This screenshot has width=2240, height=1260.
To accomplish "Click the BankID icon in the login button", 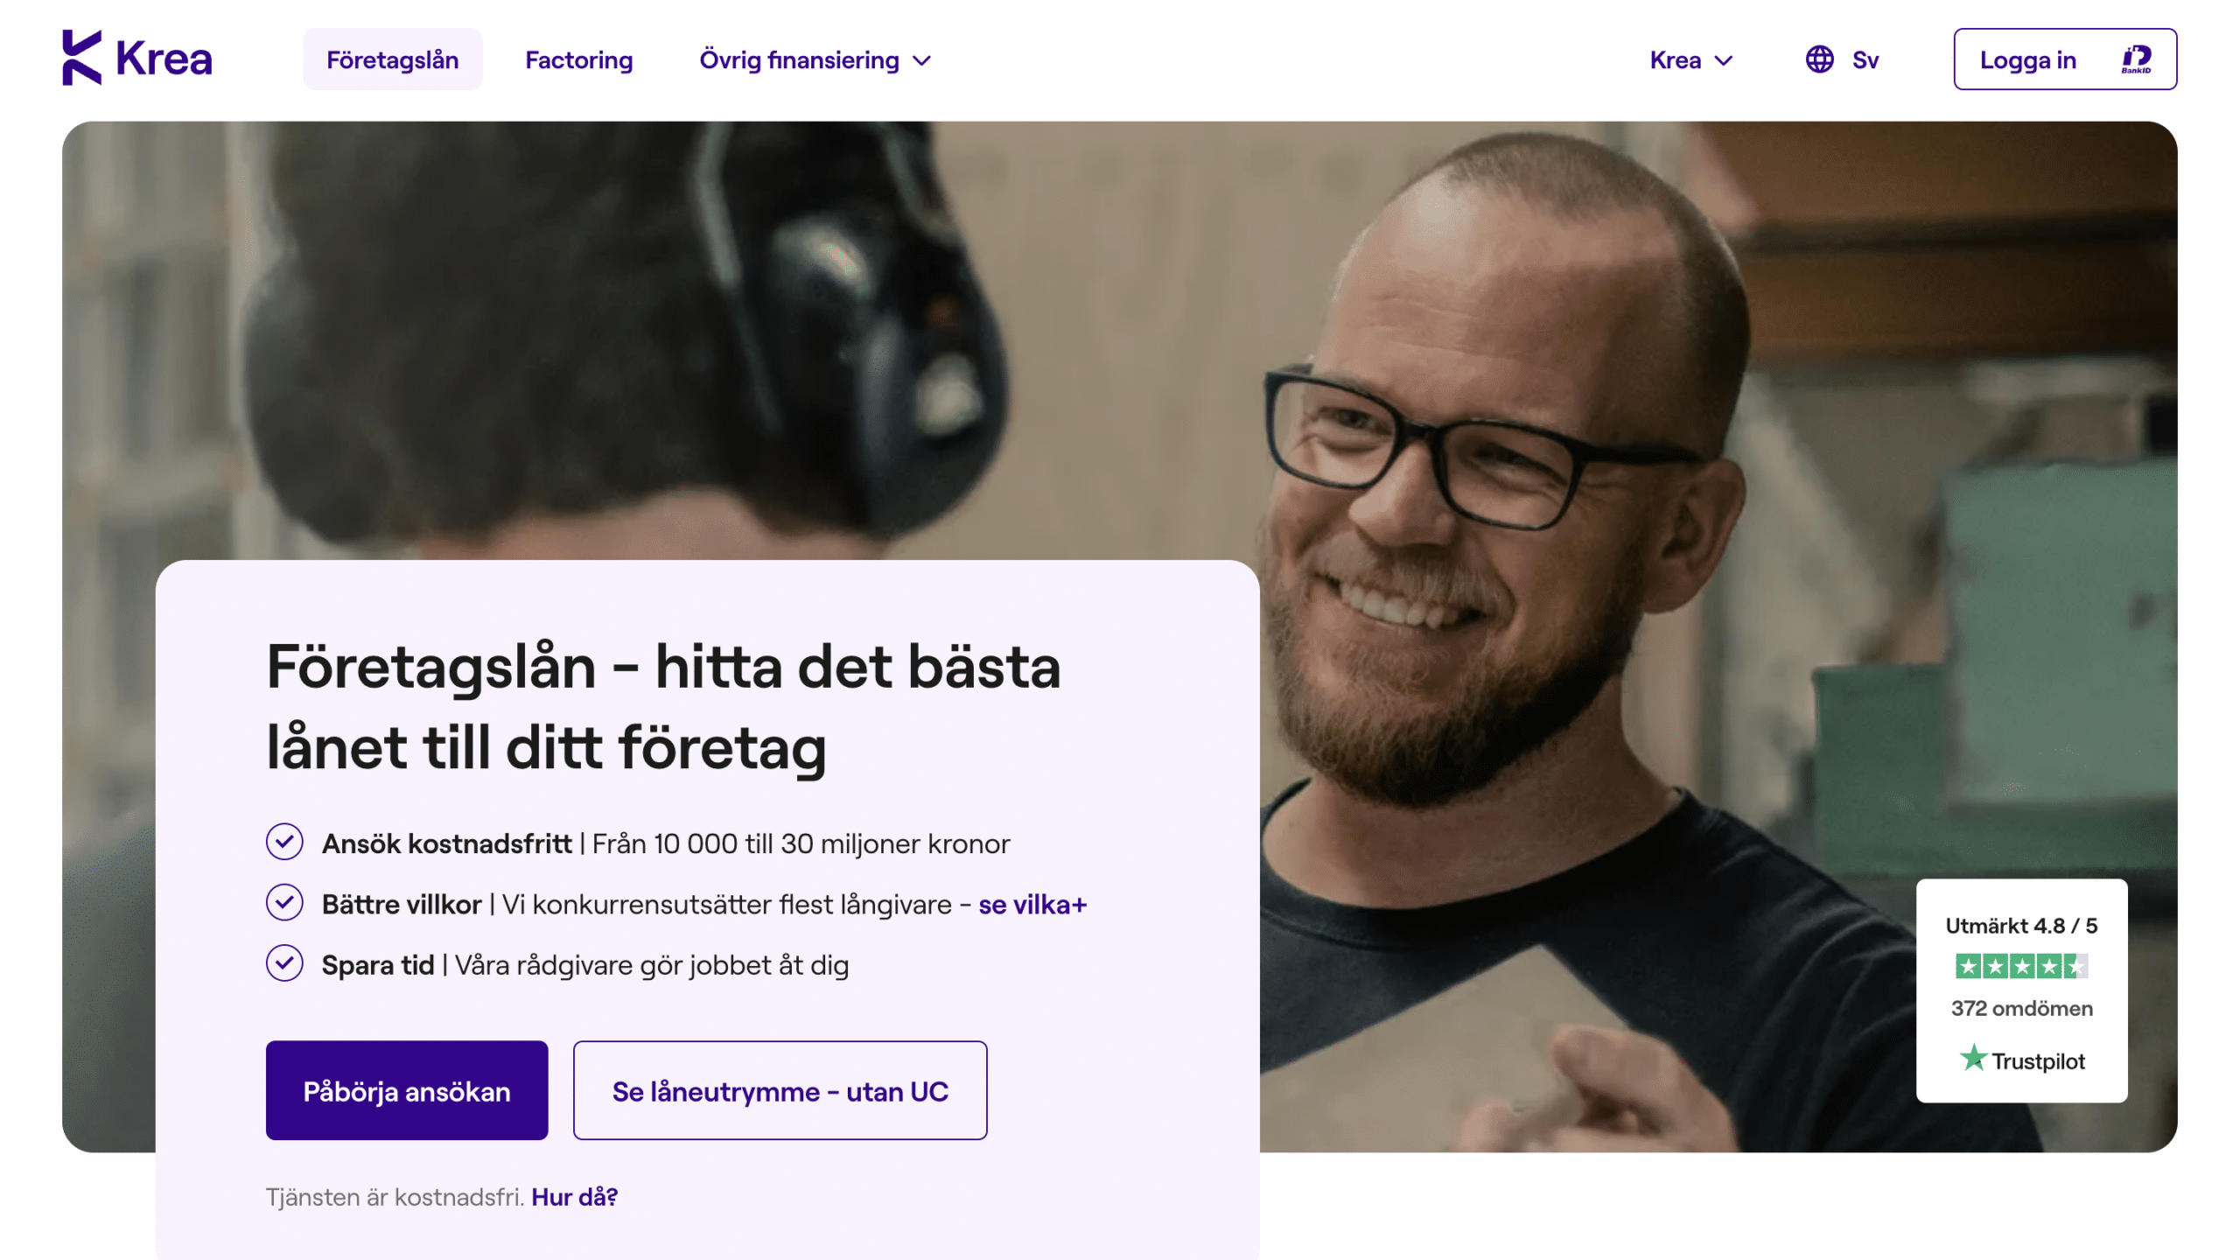I will [2136, 59].
